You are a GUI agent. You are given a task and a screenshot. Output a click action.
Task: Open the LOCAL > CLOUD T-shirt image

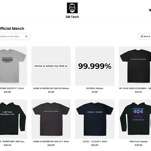pyautogui.click(x=95, y=119)
